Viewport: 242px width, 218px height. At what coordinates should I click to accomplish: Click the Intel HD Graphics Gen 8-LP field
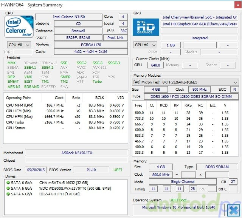click(199, 24)
